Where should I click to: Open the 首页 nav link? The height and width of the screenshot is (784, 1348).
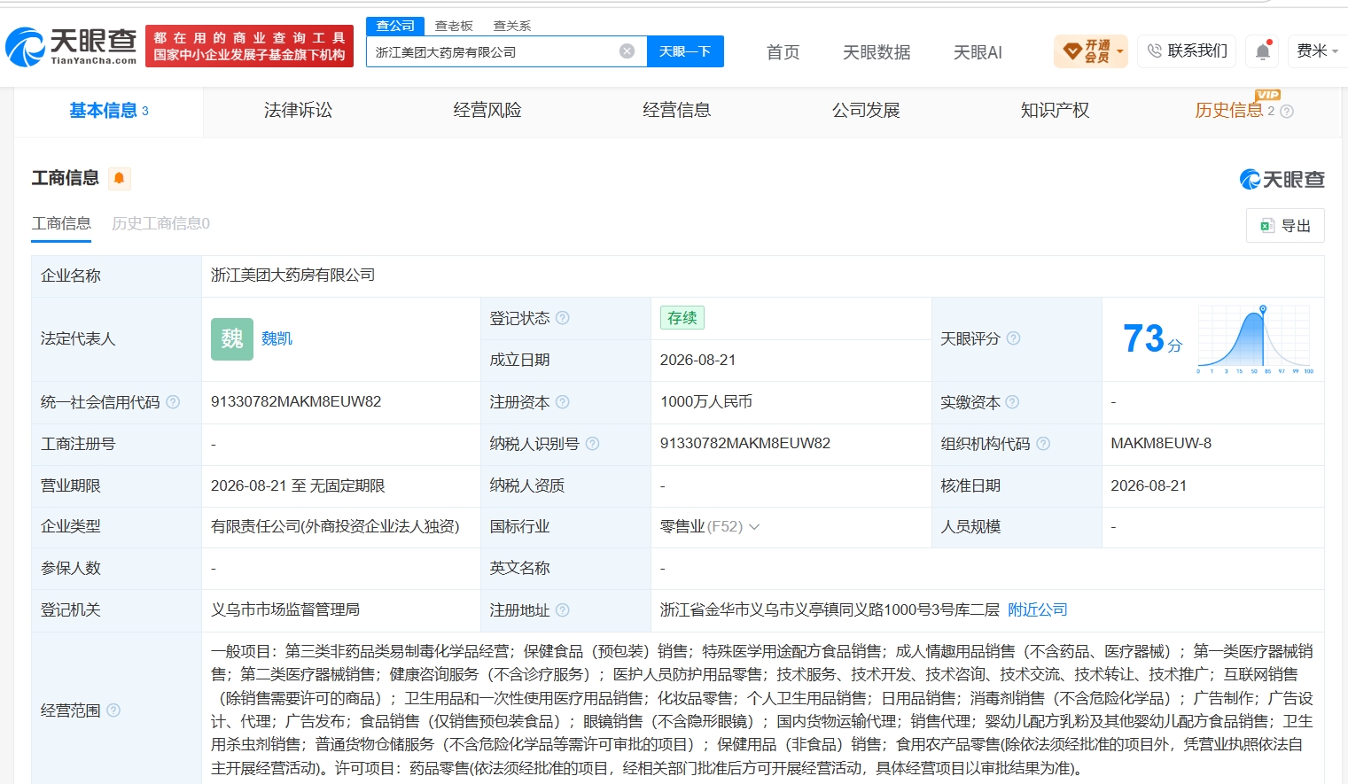(x=783, y=52)
